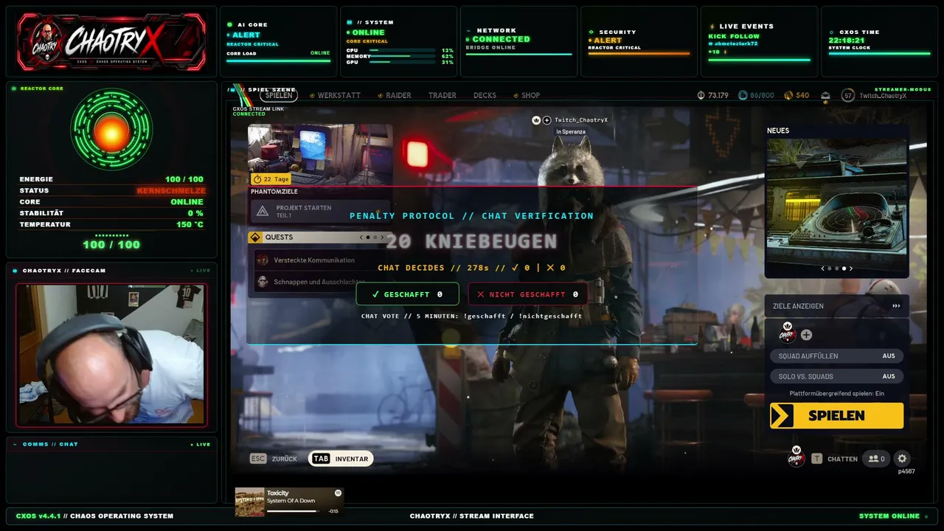This screenshot has height=531, width=944.
Task: Go to previous Neues news slide
Action: (x=822, y=268)
